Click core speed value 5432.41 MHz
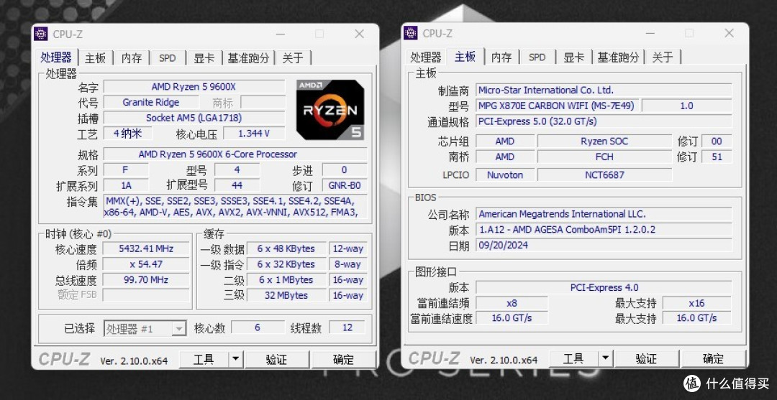The height and width of the screenshot is (400, 777). (x=145, y=248)
